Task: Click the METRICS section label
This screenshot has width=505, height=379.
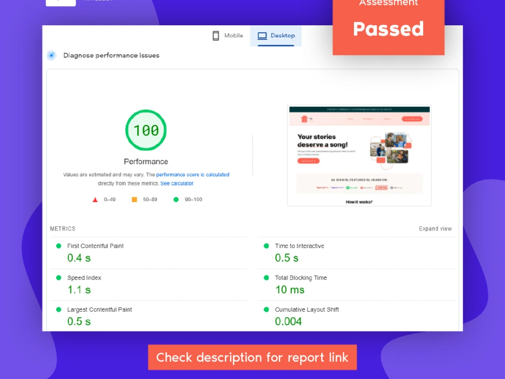Action: point(63,228)
